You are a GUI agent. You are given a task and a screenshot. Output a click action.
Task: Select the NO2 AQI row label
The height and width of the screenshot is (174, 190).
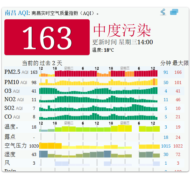click(x=14, y=100)
